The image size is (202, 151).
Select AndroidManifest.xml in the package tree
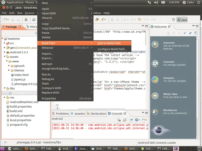click(x=22, y=102)
